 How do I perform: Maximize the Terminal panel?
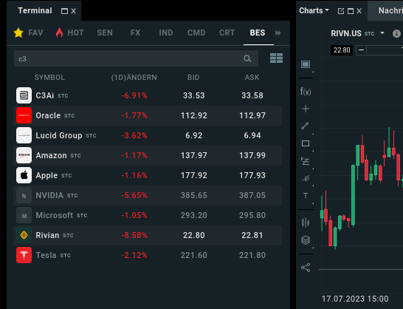tap(64, 11)
